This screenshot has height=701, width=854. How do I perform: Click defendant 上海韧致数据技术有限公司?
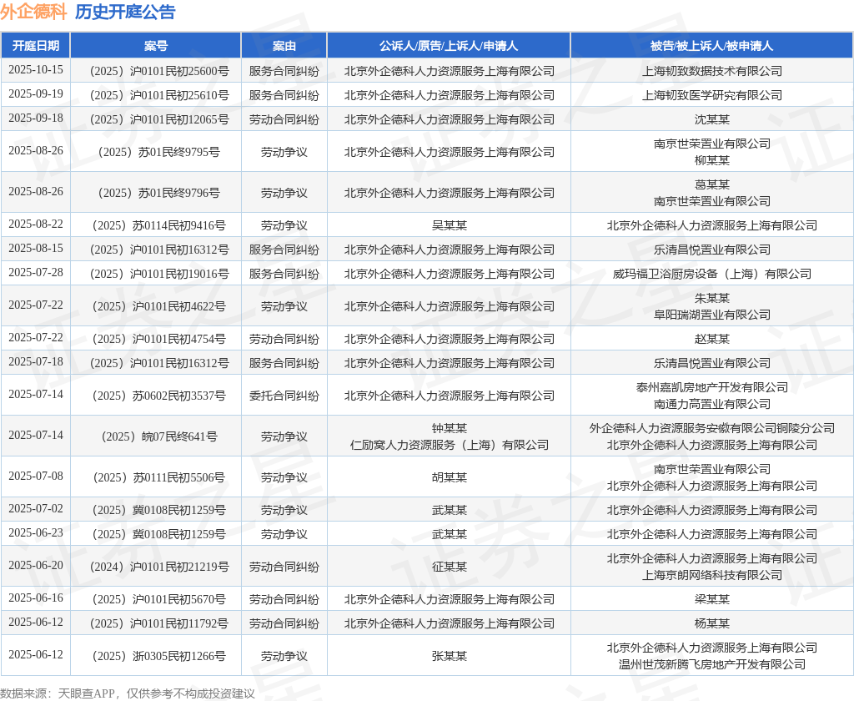[x=712, y=71]
